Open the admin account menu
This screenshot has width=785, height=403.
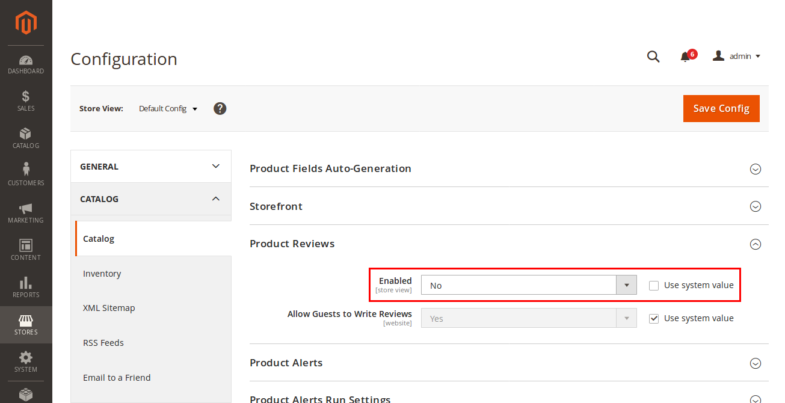(x=737, y=56)
